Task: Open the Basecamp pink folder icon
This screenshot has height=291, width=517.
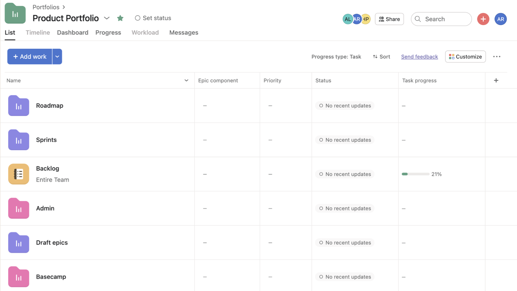Action: coord(19,277)
